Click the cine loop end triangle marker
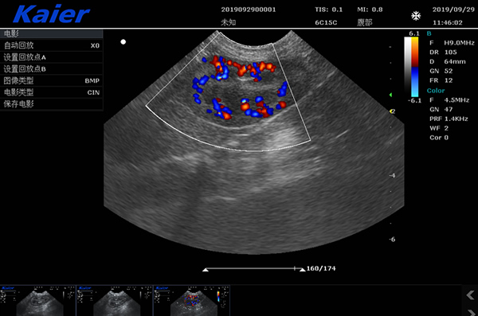The height and width of the screenshot is (316, 478). [x=302, y=270]
